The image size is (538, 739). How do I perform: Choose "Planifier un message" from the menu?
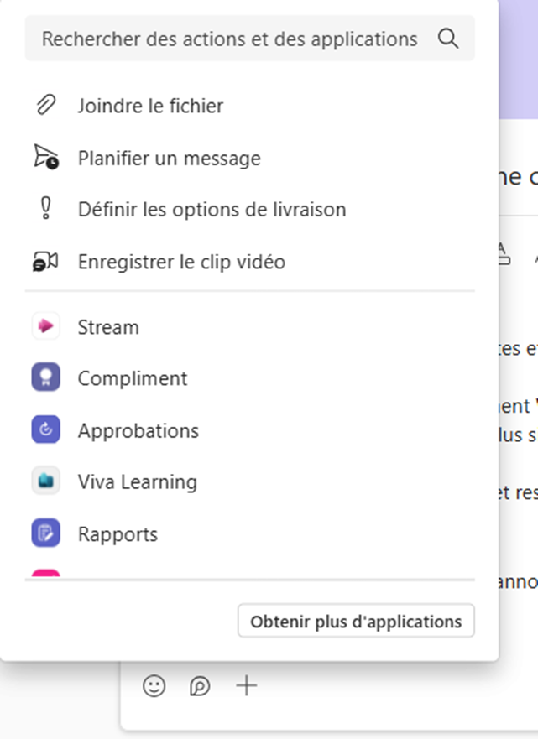pos(169,158)
